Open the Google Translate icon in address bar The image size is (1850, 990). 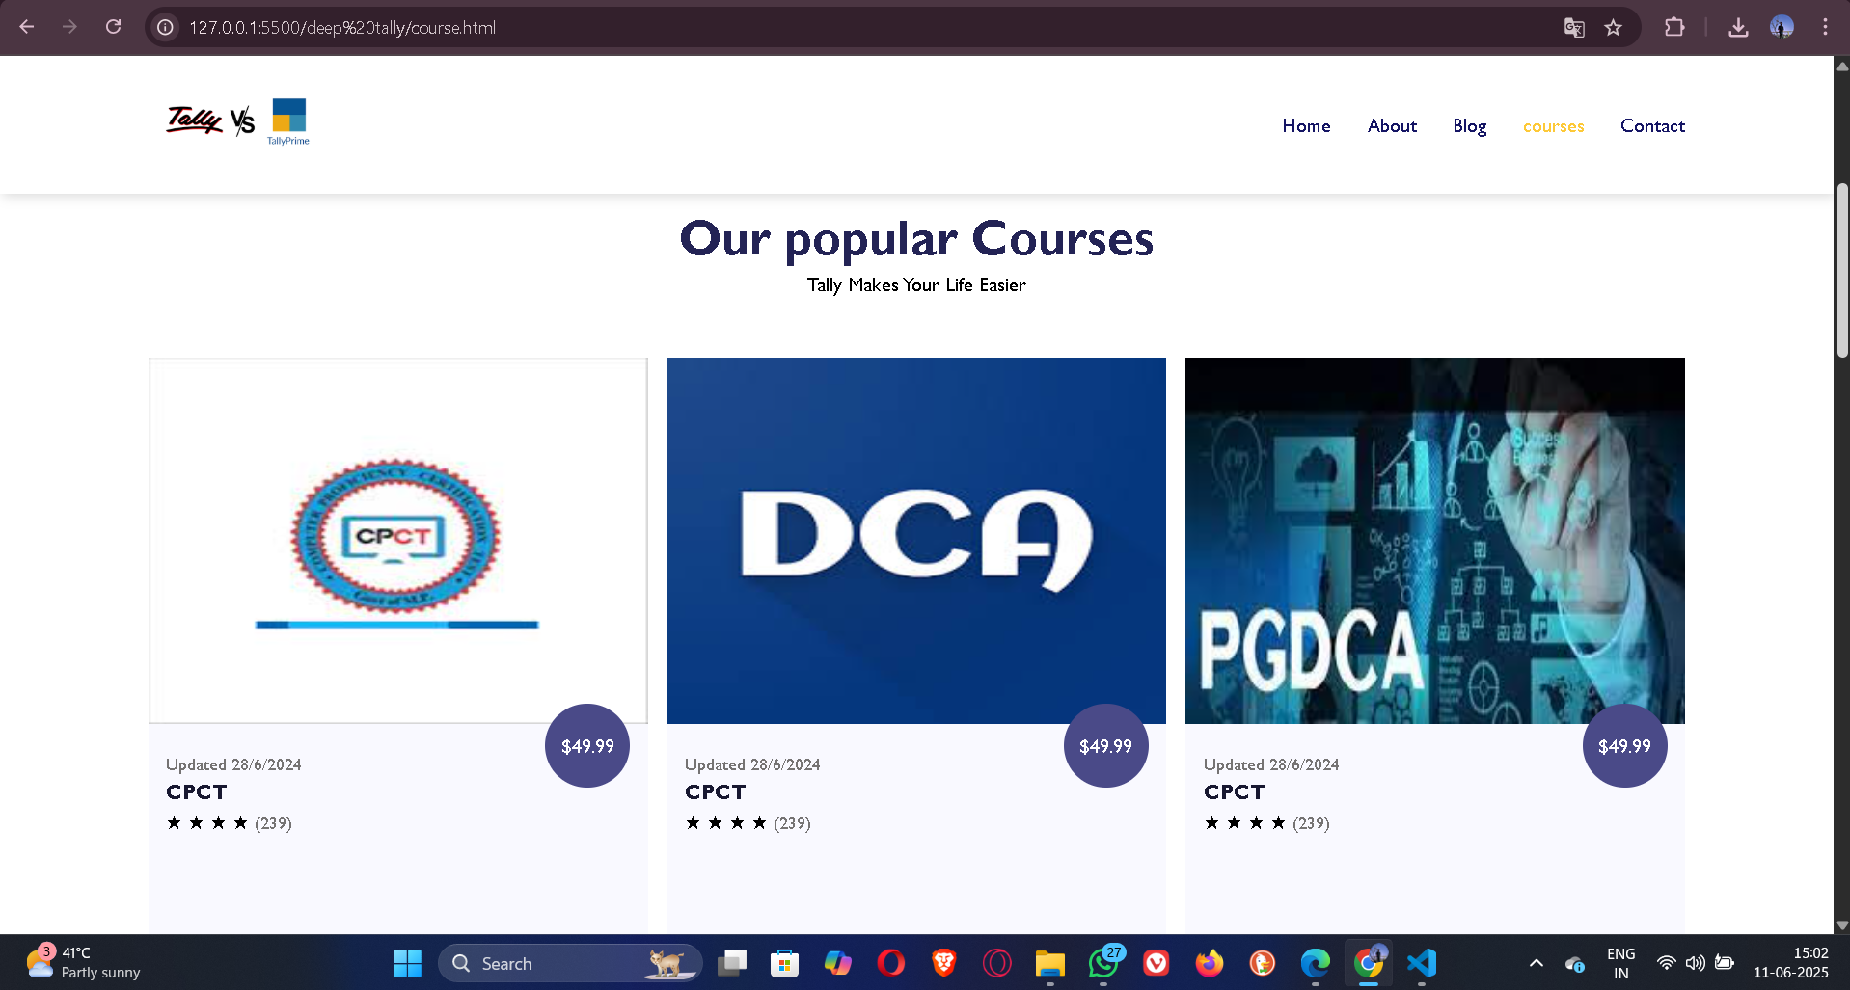pyautogui.click(x=1574, y=27)
